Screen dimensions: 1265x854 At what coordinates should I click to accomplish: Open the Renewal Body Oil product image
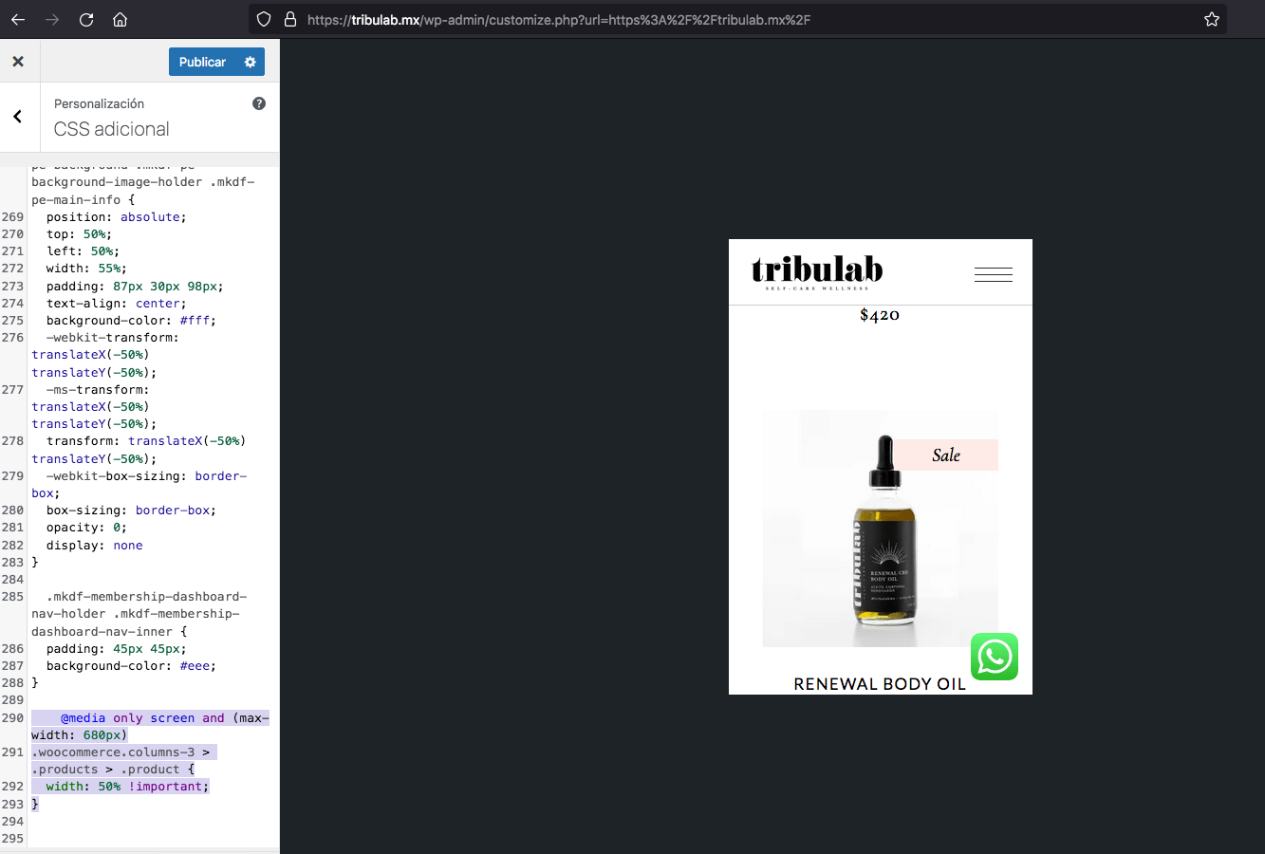(880, 529)
